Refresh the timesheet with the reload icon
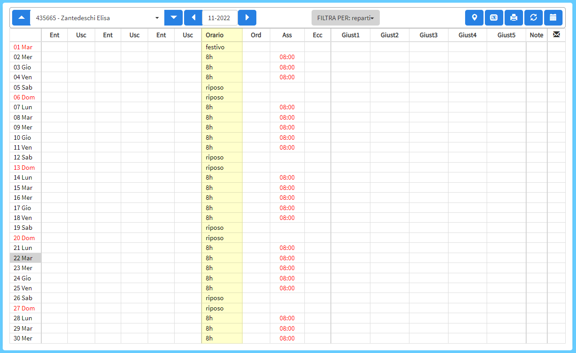 pyautogui.click(x=533, y=17)
